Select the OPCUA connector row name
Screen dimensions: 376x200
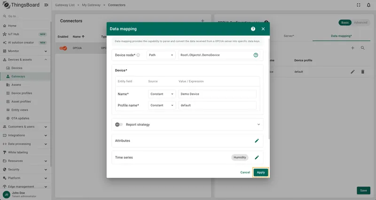[77, 48]
